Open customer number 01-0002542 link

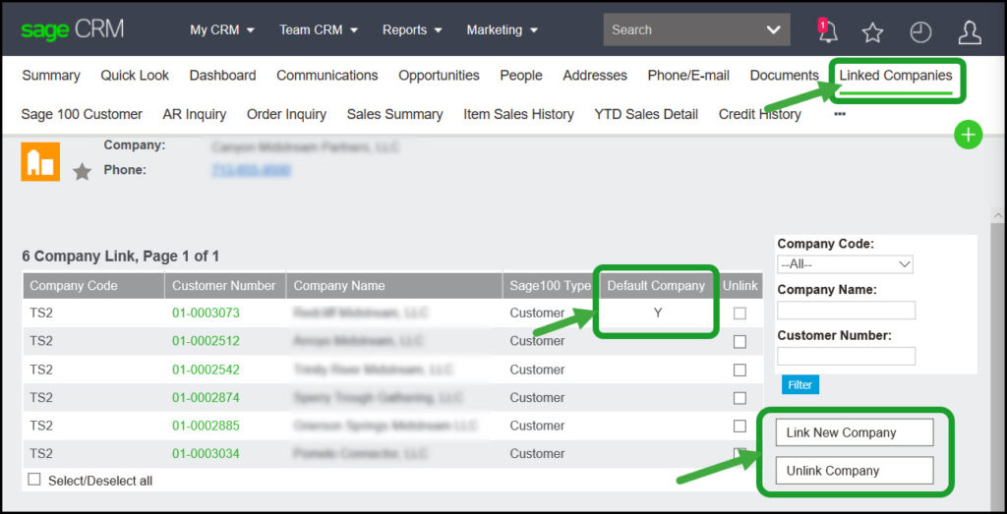[206, 370]
